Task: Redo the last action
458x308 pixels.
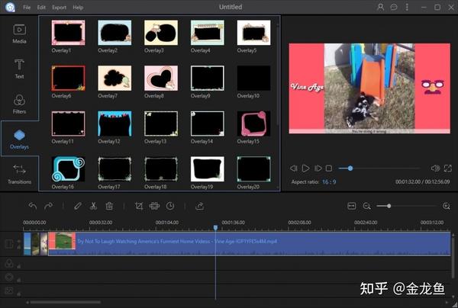Action: click(x=49, y=206)
